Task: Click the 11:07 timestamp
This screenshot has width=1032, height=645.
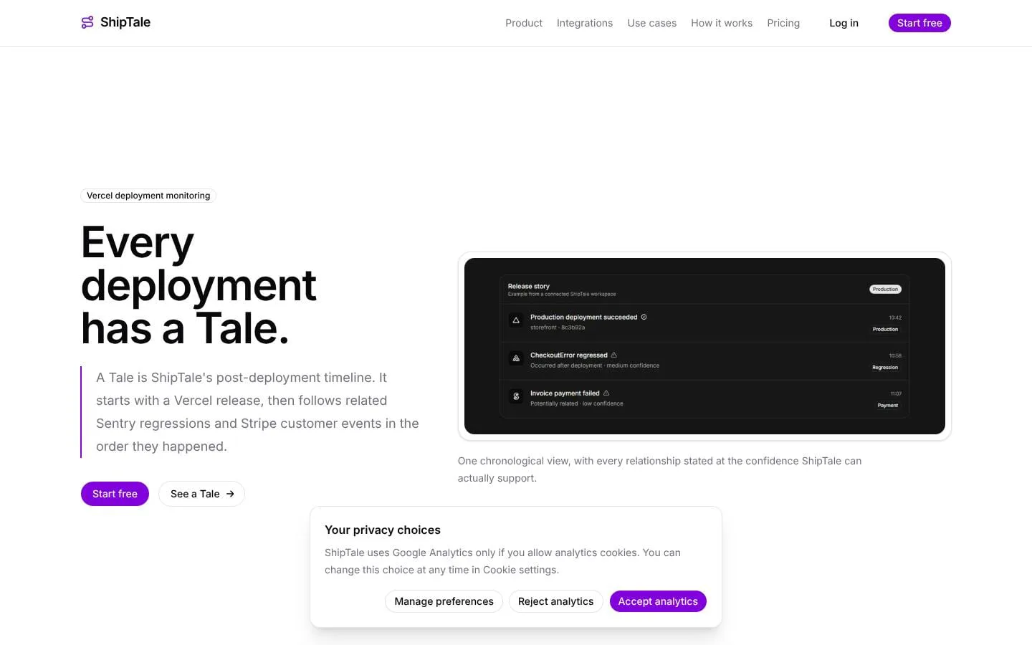Action: tap(896, 393)
